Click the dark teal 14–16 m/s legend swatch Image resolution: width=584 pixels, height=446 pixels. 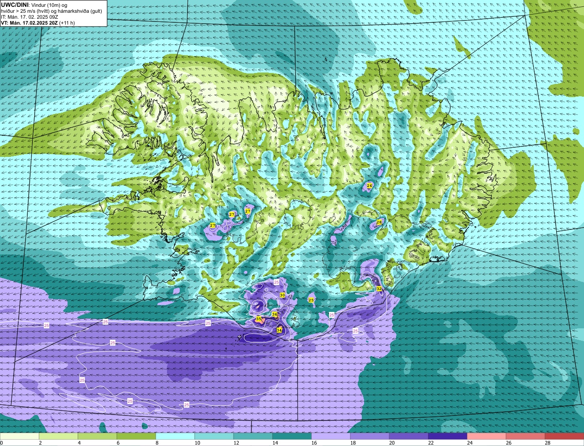[x=292, y=436]
